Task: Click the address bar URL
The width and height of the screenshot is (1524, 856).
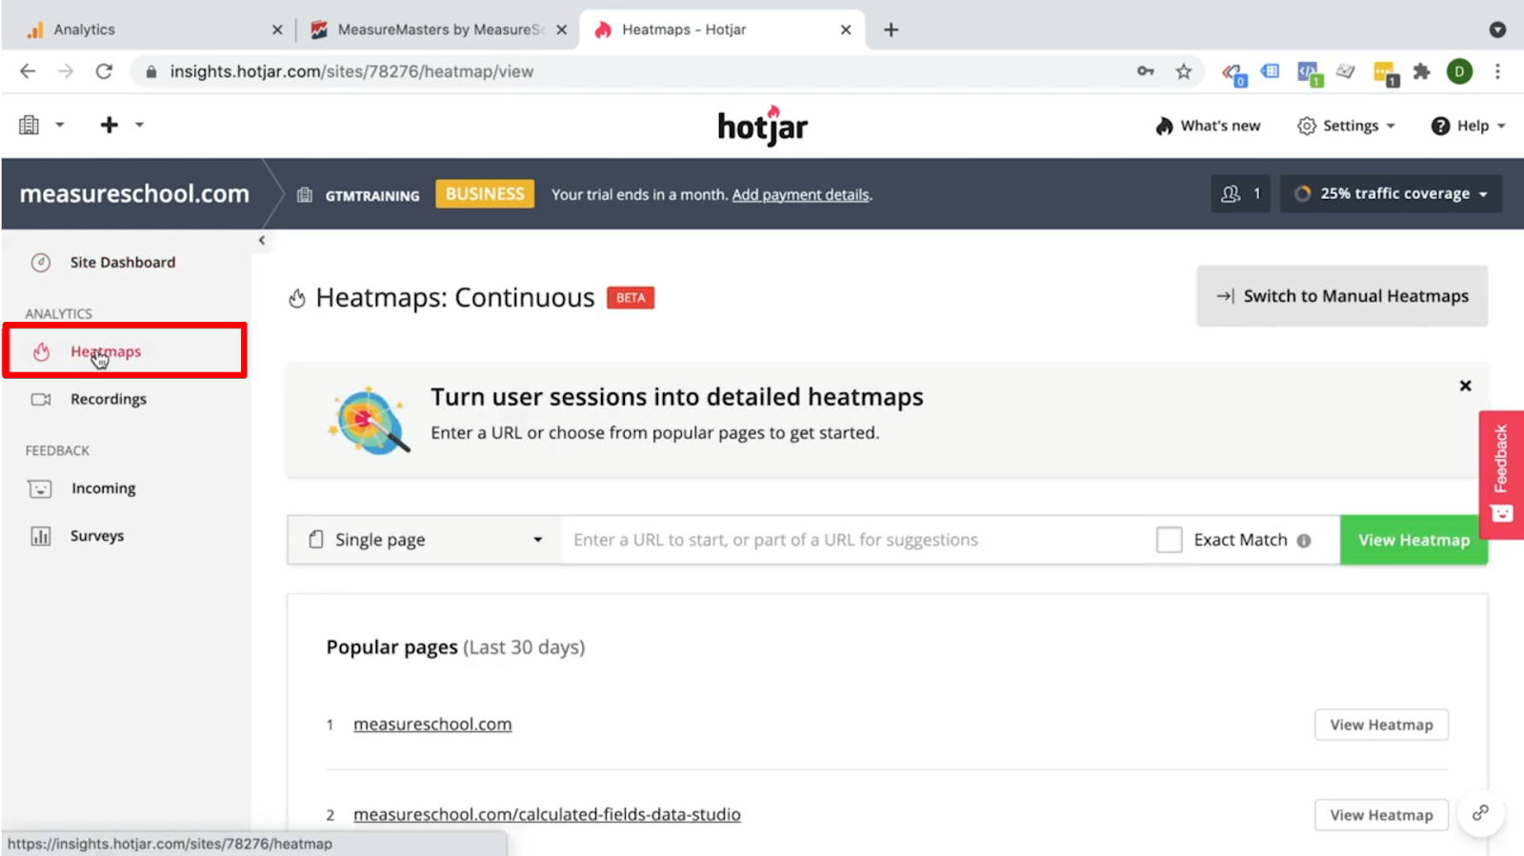Action: pos(351,71)
